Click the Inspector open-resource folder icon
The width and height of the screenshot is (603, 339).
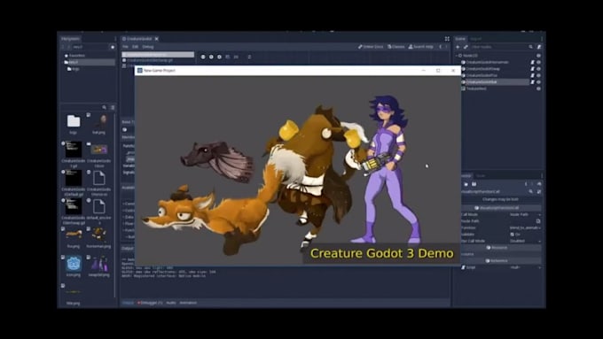tap(466, 184)
